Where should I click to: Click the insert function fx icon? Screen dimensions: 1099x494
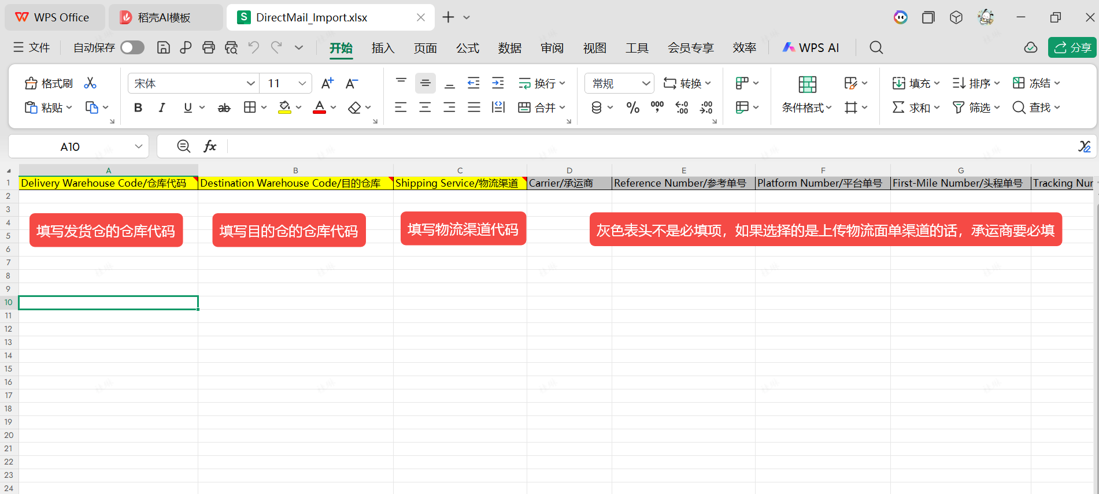(210, 146)
